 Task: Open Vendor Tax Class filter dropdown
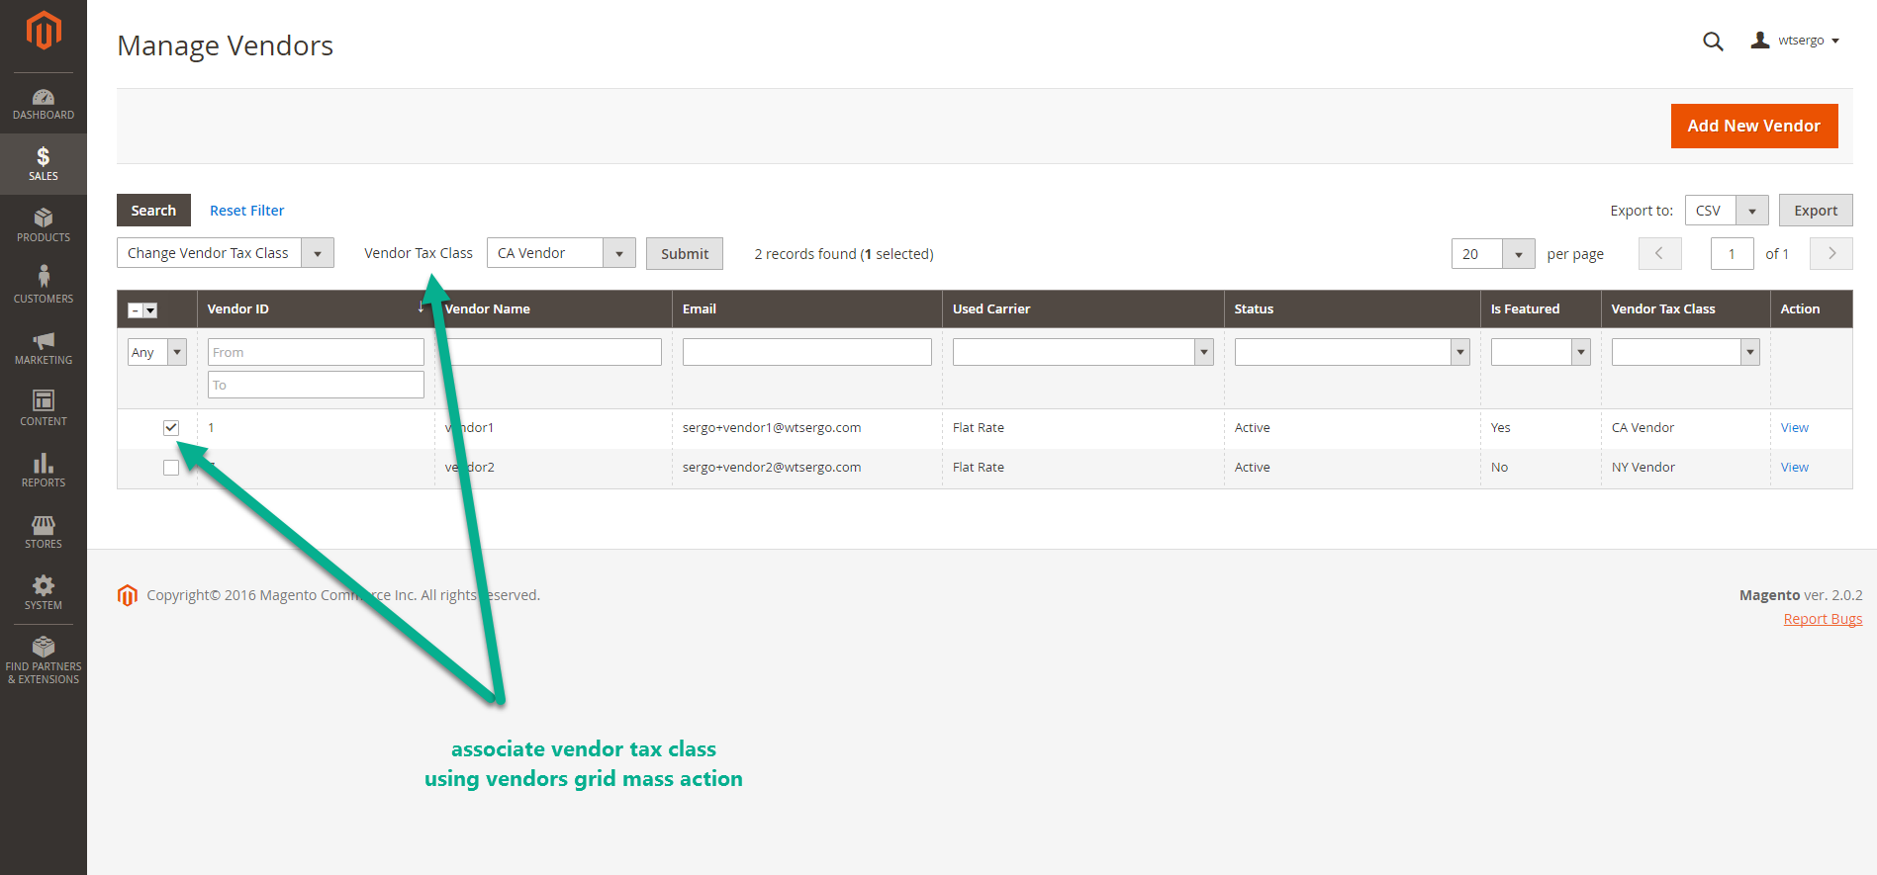pyautogui.click(x=1686, y=352)
